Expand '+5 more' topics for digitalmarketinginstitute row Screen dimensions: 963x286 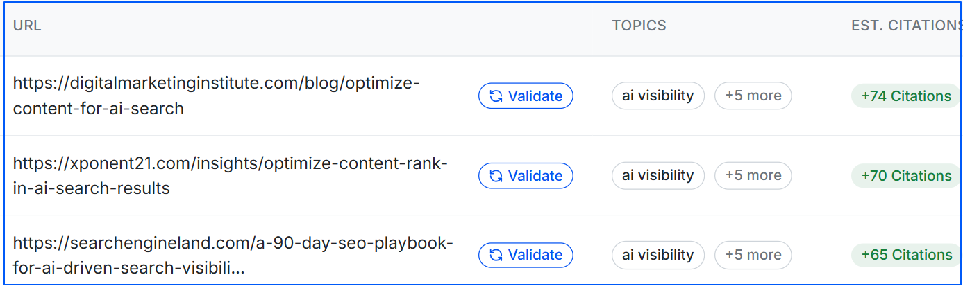[x=753, y=96]
